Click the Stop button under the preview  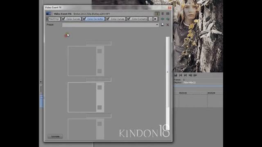176,75
